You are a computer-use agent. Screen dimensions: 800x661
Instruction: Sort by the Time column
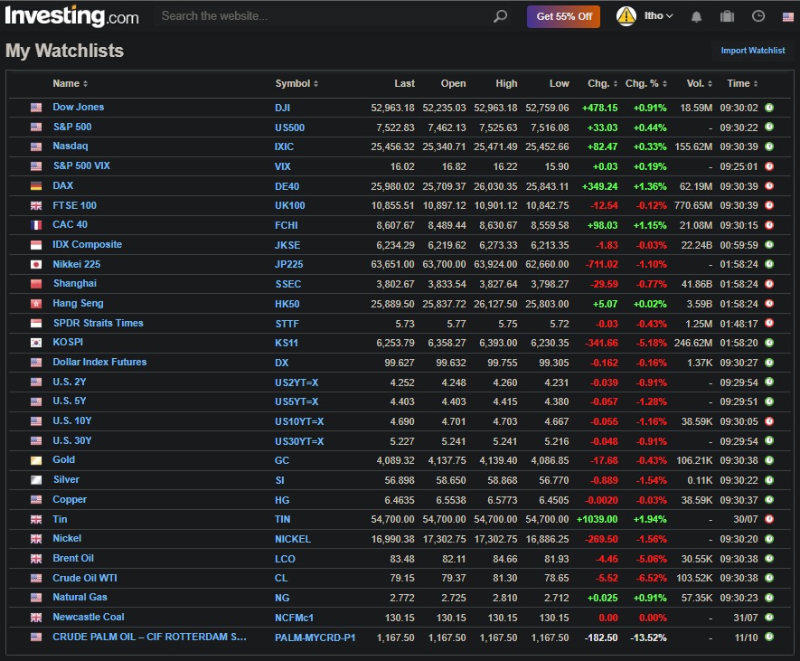742,84
